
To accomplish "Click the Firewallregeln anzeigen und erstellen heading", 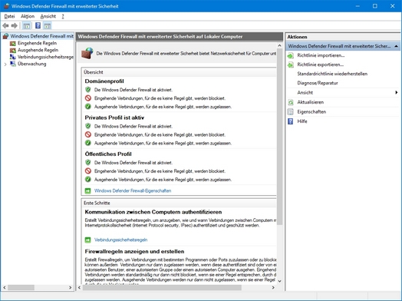I will pos(134,252).
